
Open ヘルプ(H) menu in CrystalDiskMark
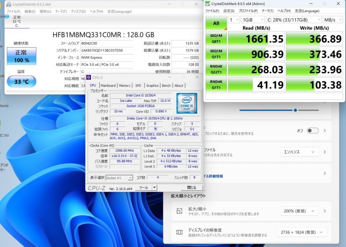point(284,11)
